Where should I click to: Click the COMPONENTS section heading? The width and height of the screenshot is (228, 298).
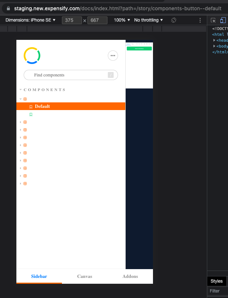(x=44, y=90)
